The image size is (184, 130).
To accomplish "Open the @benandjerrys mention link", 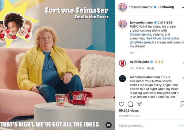I will pyautogui.click(x=140, y=34).
